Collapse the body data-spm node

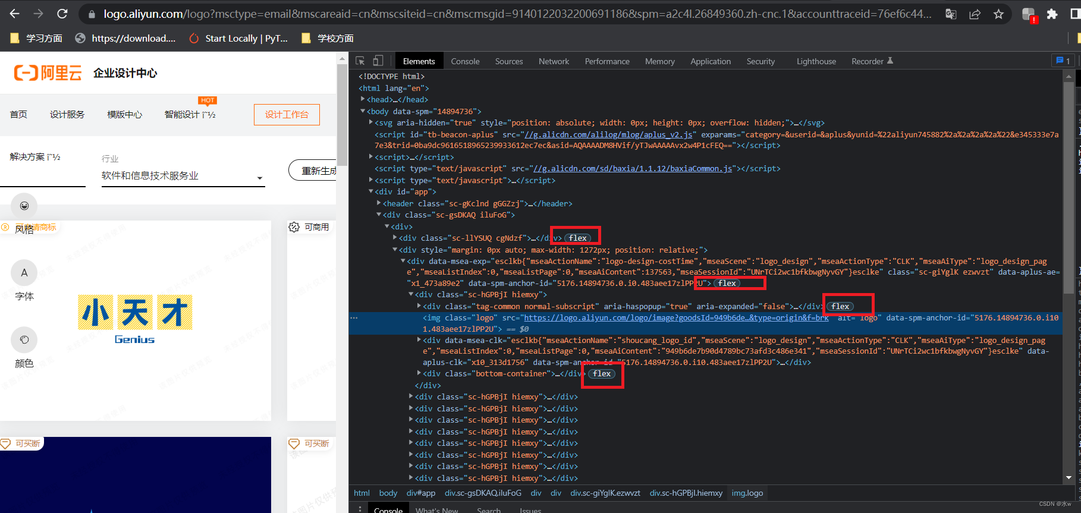tap(363, 111)
